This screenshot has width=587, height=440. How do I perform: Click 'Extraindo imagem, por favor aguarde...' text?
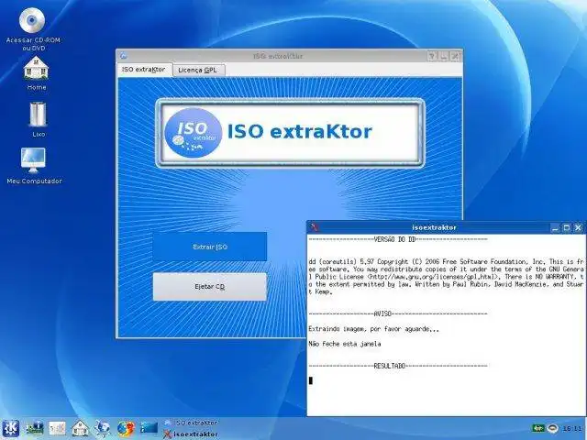tap(373, 329)
